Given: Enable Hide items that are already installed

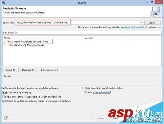Looking at the screenshot, I should [x=84, y=88].
